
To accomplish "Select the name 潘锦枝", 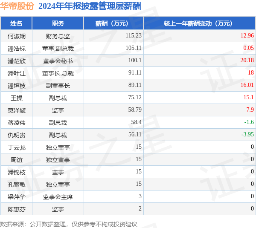I will coord(17,172).
